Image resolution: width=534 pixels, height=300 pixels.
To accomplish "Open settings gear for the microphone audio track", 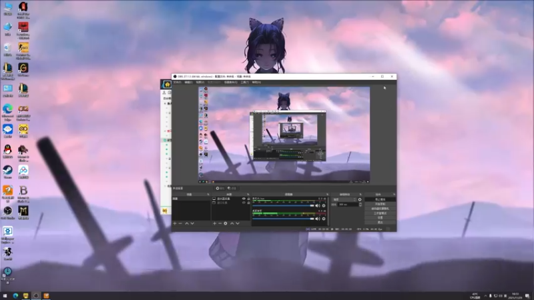I will tap(324, 206).
